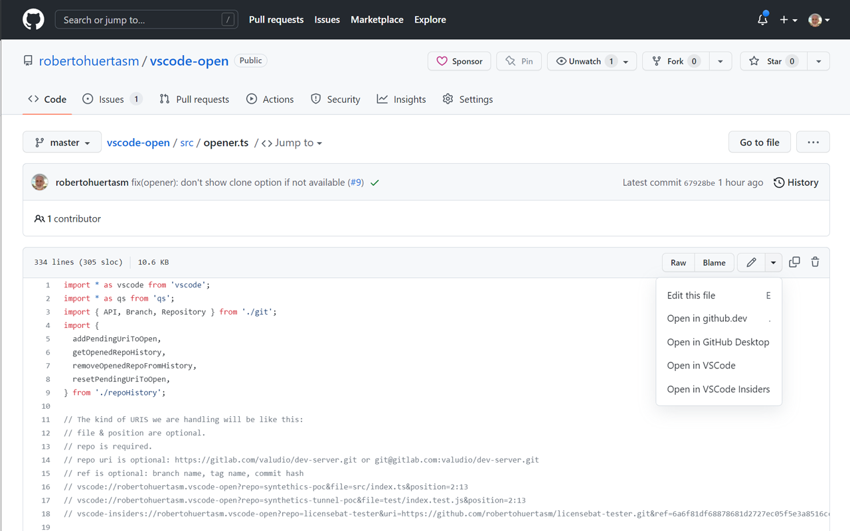Click the commit author avatar
The height and width of the screenshot is (531, 850).
40,183
